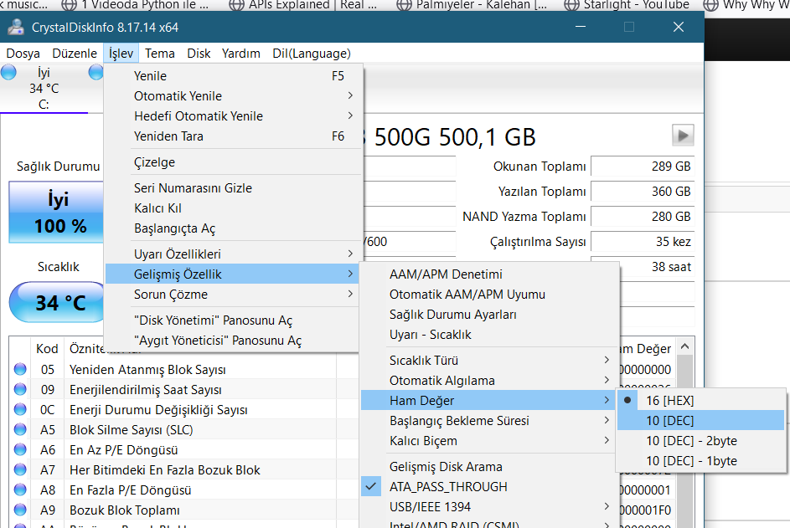This screenshot has width=790, height=528.
Task: Click status orb for attribute 09 row
Action: [21, 389]
